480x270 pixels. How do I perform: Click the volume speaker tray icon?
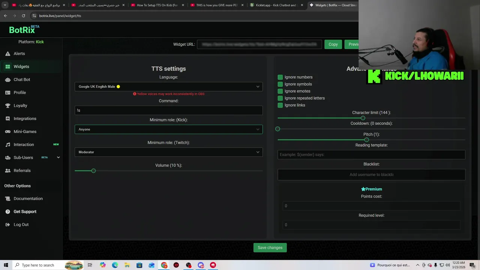(x=447, y=265)
